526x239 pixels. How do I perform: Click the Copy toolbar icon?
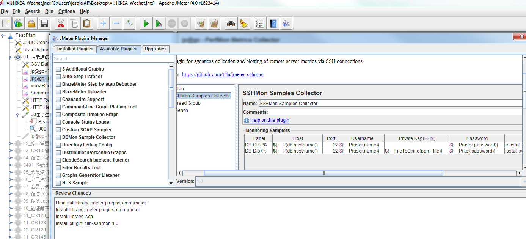pyautogui.click(x=74, y=24)
